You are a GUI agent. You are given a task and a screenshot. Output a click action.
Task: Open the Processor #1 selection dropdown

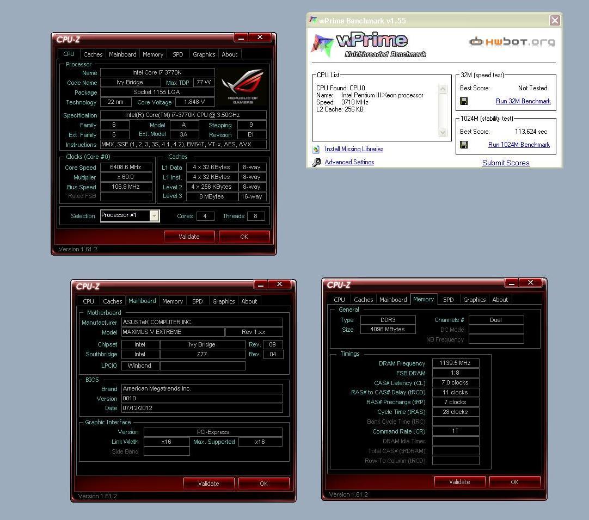(x=155, y=215)
